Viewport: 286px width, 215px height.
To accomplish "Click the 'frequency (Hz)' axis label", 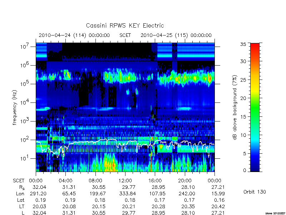I will (15, 107).
